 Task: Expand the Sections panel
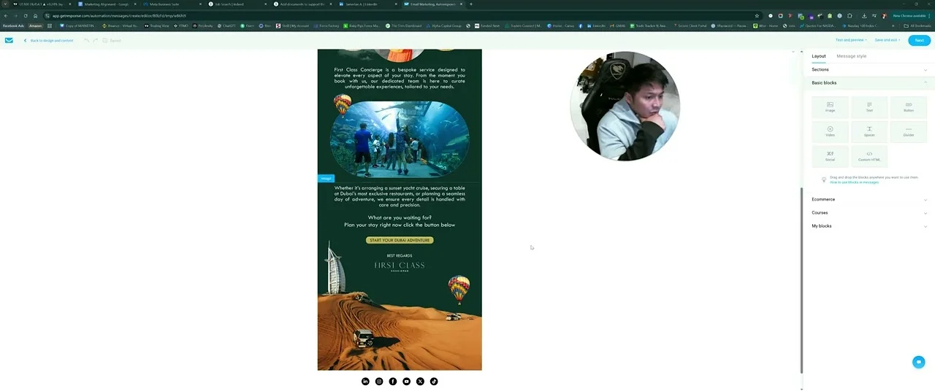pos(869,69)
